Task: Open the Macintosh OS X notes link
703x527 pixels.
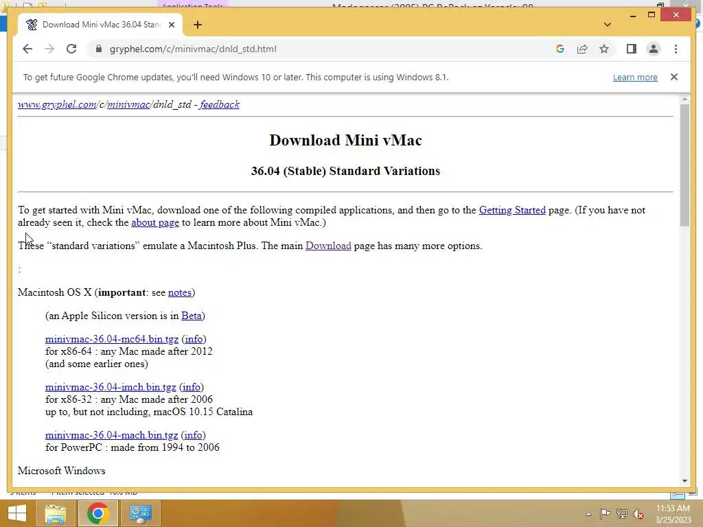Action: click(x=180, y=292)
